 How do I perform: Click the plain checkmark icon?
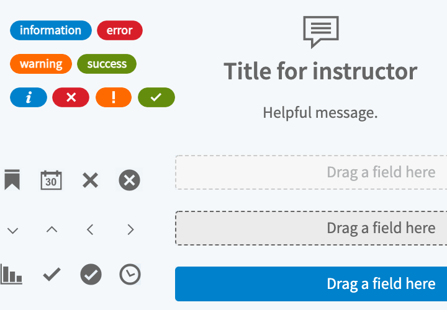coord(52,275)
